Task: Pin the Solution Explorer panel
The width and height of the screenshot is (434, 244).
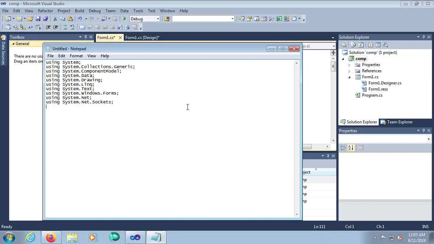Action: click(x=423, y=37)
